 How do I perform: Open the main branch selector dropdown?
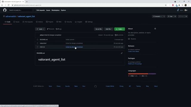tap(40, 29)
